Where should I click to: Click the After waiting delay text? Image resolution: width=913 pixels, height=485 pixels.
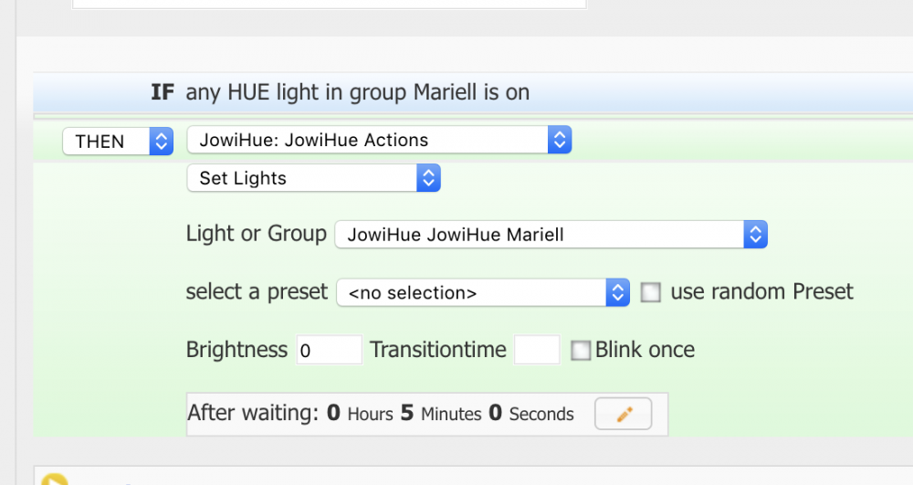tap(381, 414)
